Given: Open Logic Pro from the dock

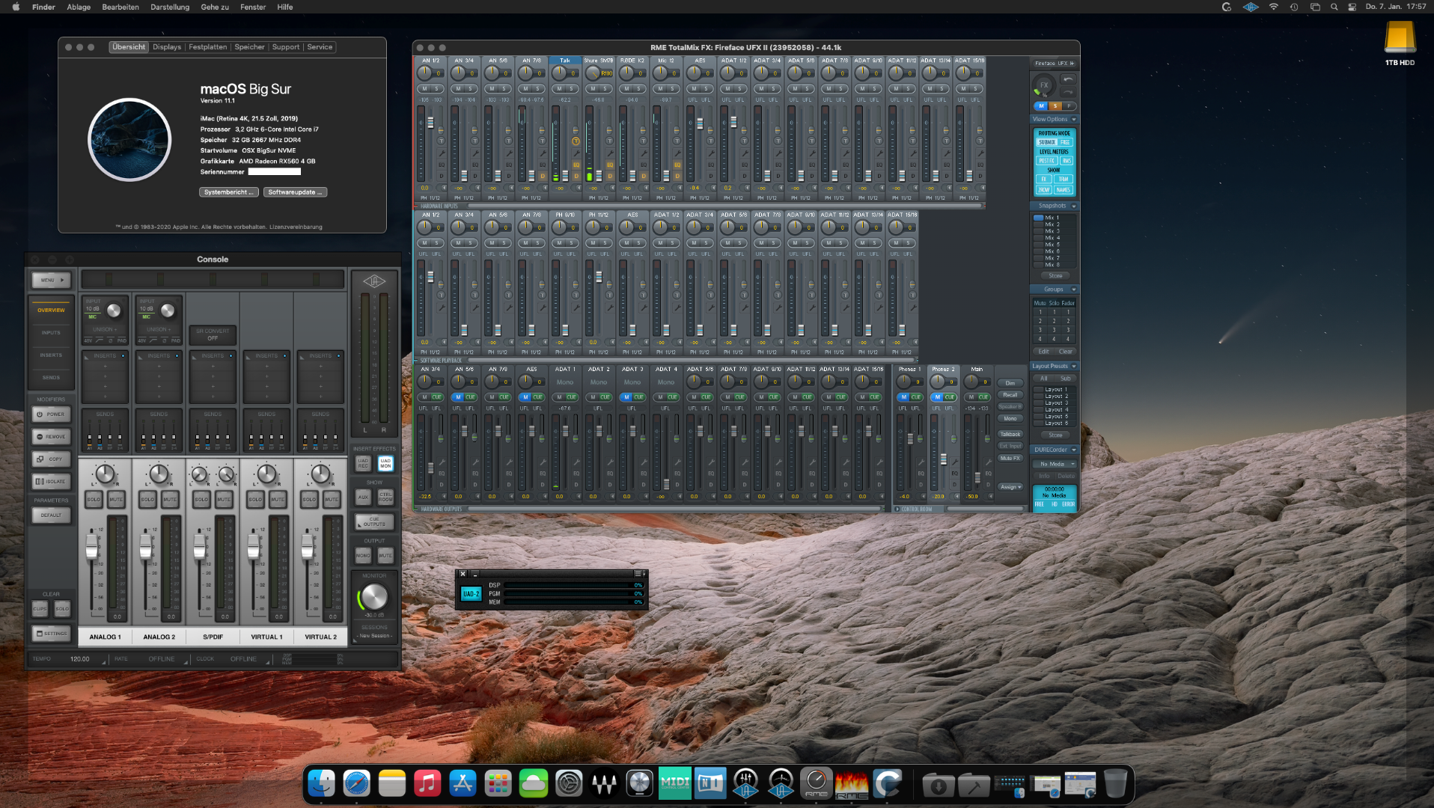Looking at the screenshot, I should (x=639, y=784).
